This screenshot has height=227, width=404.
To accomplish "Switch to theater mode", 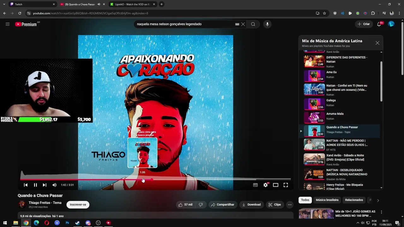I will 276,185.
